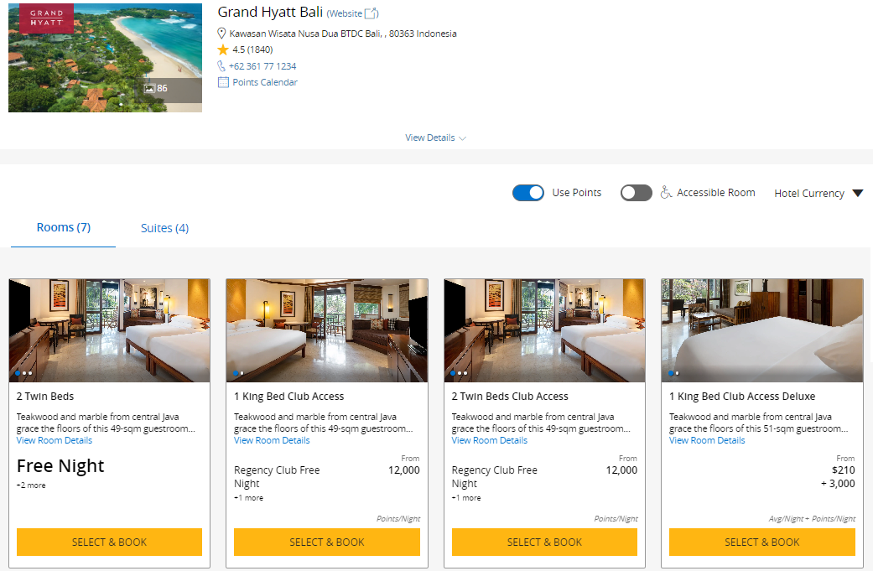Open the Points Calendar via its calendar icon
Image resolution: width=873 pixels, height=571 pixels.
(x=223, y=82)
